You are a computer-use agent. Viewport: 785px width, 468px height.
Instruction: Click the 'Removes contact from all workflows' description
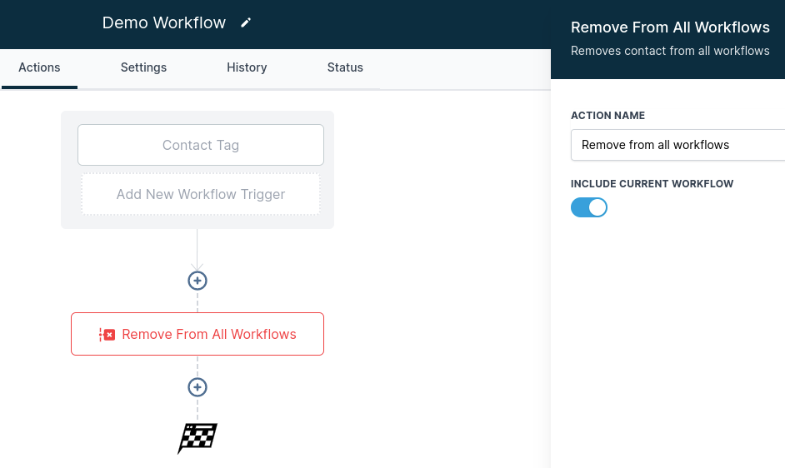click(x=670, y=51)
